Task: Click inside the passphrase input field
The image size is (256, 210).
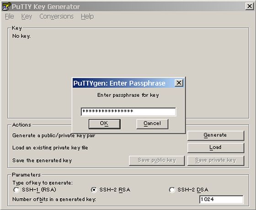Action: click(128, 112)
